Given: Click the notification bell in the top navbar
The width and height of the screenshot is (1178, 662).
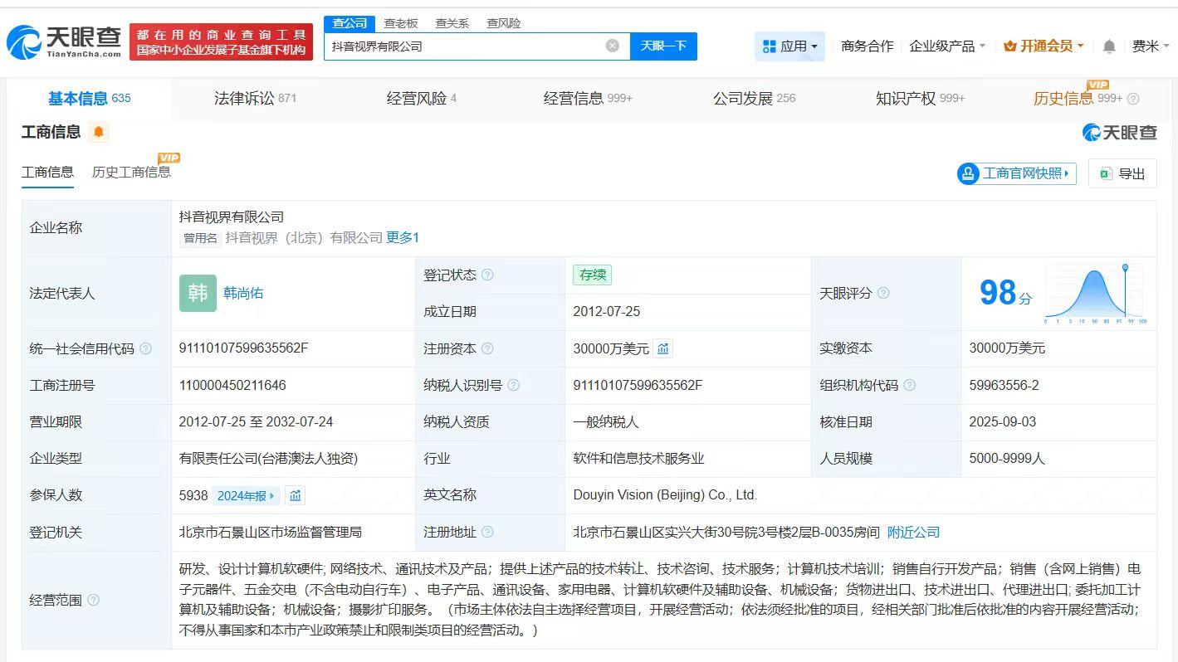Looking at the screenshot, I should point(1108,46).
